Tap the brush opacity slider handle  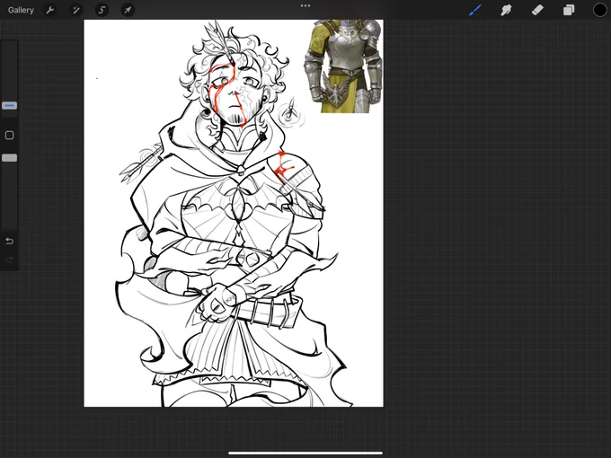9,158
